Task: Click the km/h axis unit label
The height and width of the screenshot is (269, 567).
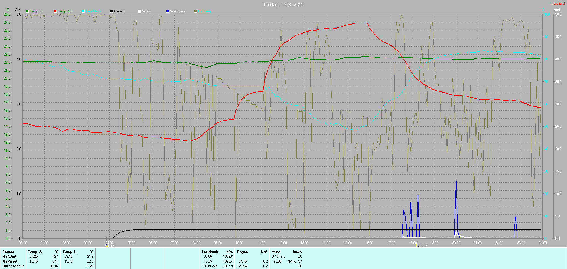Action: pyautogui.click(x=557, y=10)
